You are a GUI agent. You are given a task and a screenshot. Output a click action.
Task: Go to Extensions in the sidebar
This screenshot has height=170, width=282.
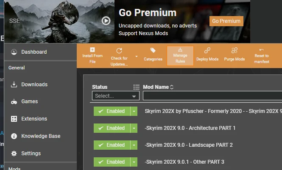click(x=34, y=119)
